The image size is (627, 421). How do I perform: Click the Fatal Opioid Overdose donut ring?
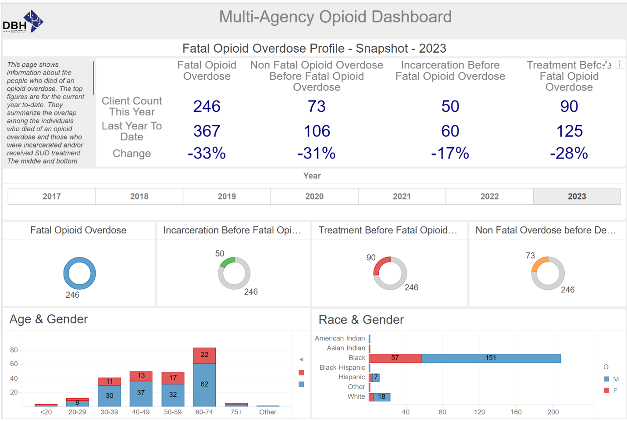[x=79, y=259]
